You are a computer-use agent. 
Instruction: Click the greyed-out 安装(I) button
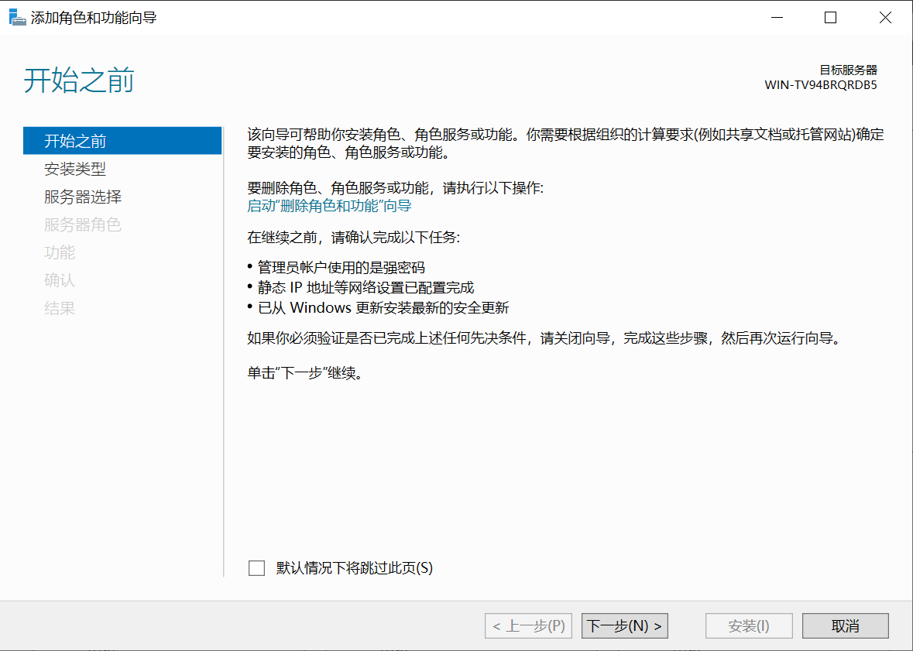pyautogui.click(x=749, y=626)
